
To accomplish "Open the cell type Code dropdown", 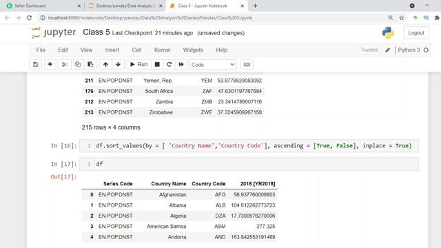I will point(213,65).
